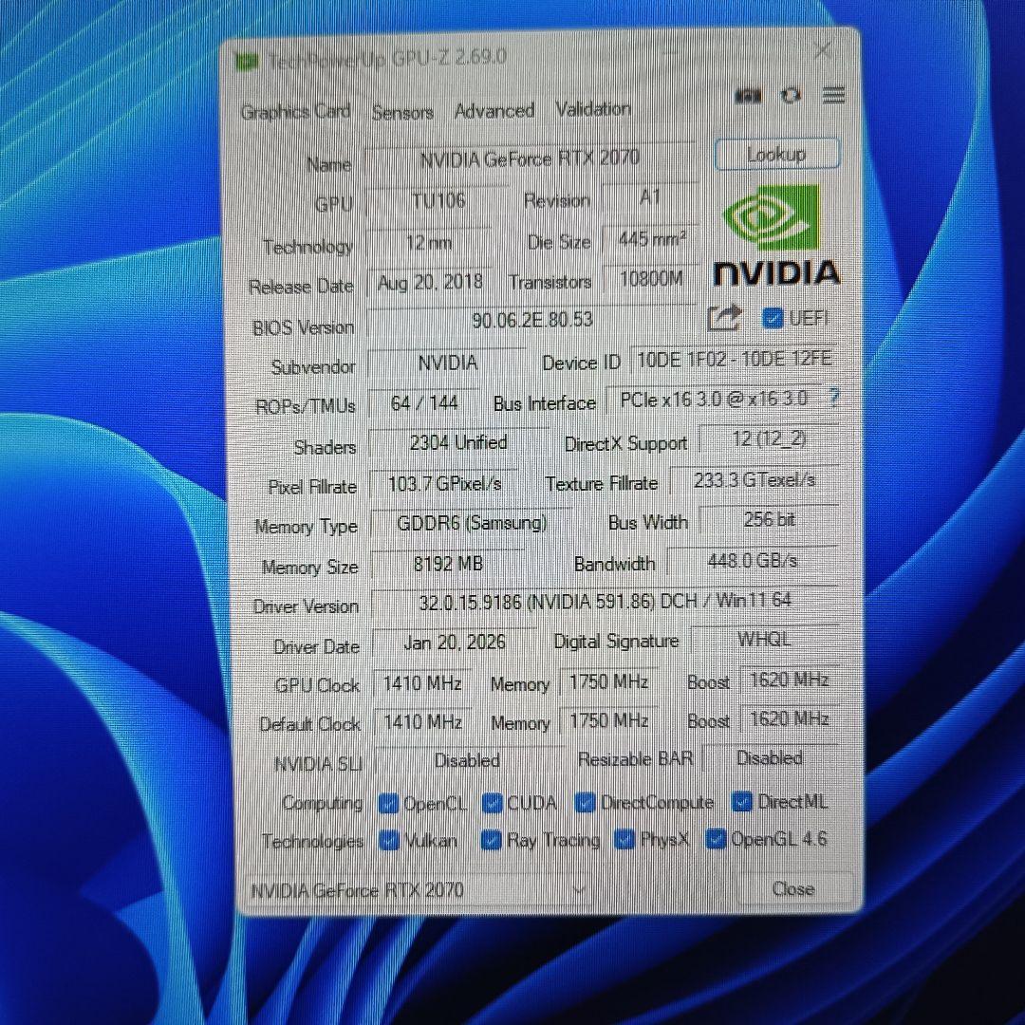Toggle the UEFI checkbox
The image size is (1025, 1025).
[772, 318]
